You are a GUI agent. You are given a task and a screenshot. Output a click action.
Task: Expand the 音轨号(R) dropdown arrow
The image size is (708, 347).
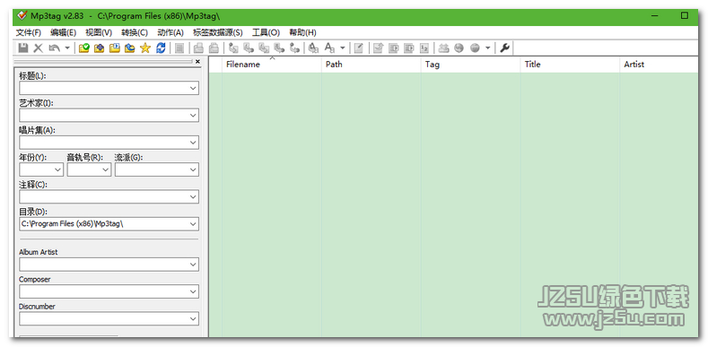(x=106, y=169)
